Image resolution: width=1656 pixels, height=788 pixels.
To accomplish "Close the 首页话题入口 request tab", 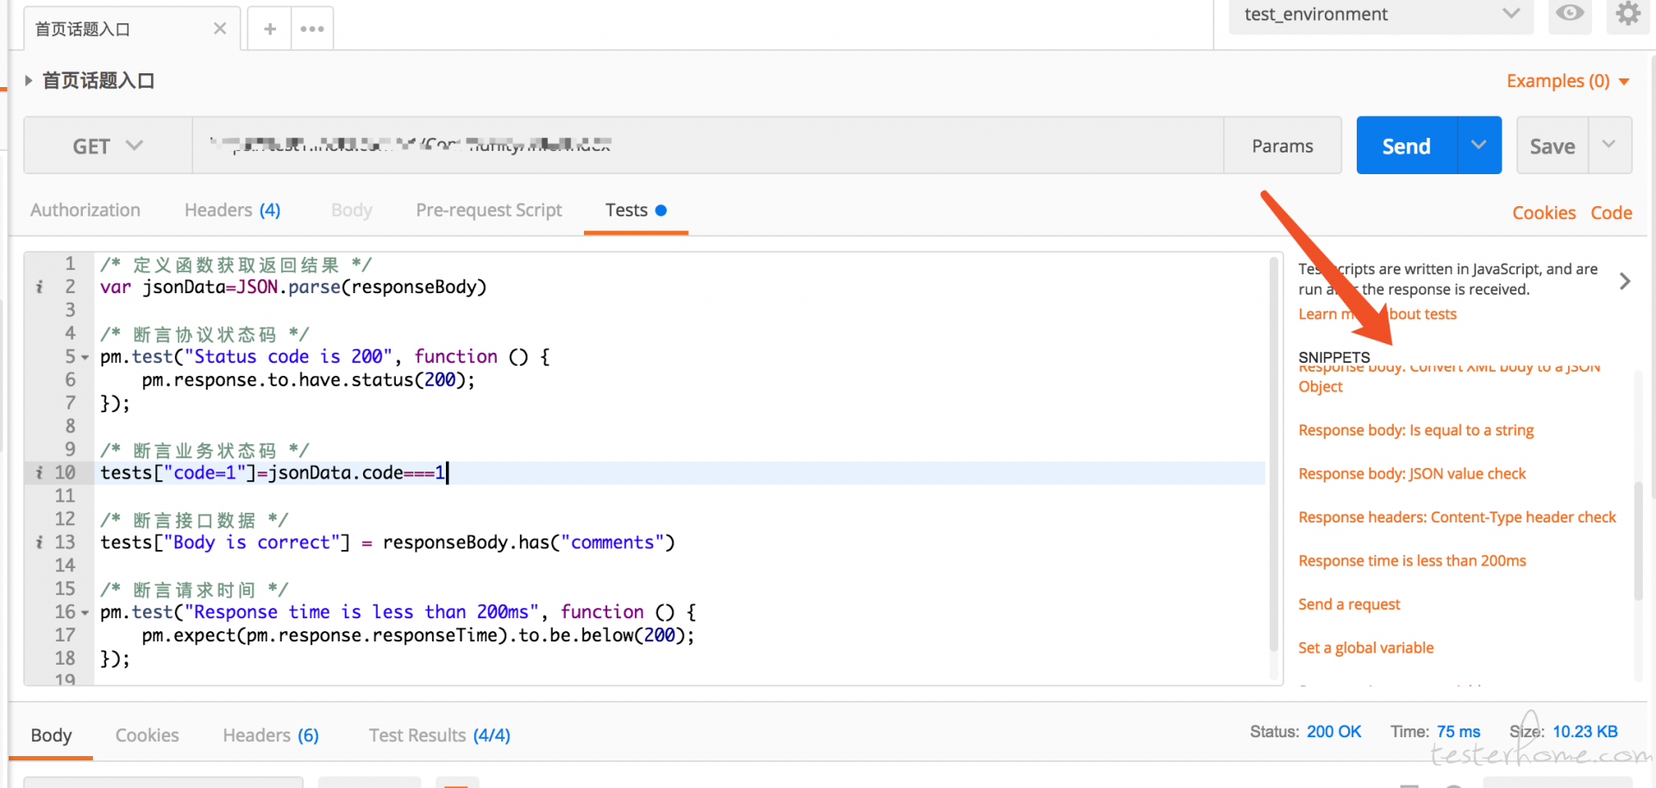I will pos(220,28).
